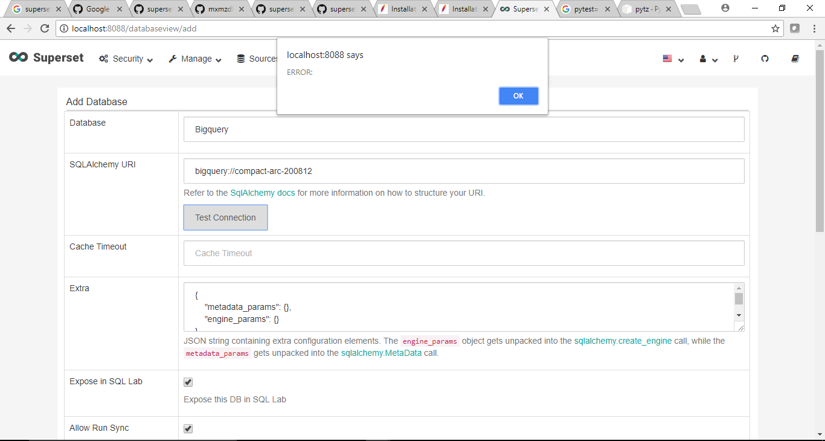Open the user account dropdown
This screenshot has height=441, width=825.
[x=708, y=59]
